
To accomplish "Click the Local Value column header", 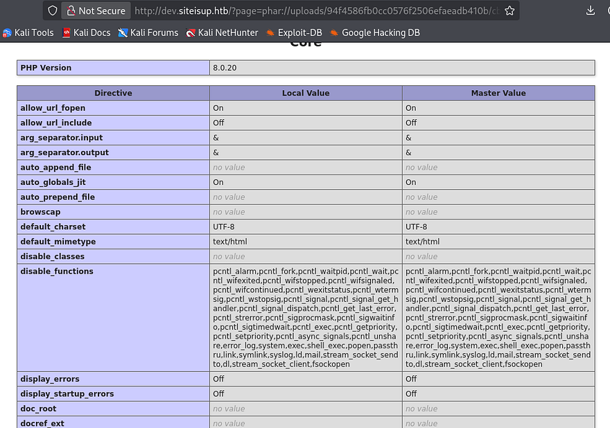I will click(x=306, y=93).
